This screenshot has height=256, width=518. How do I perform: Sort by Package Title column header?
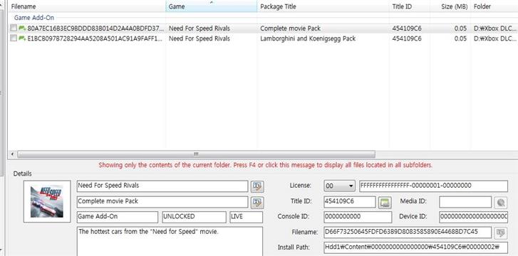[323, 6]
